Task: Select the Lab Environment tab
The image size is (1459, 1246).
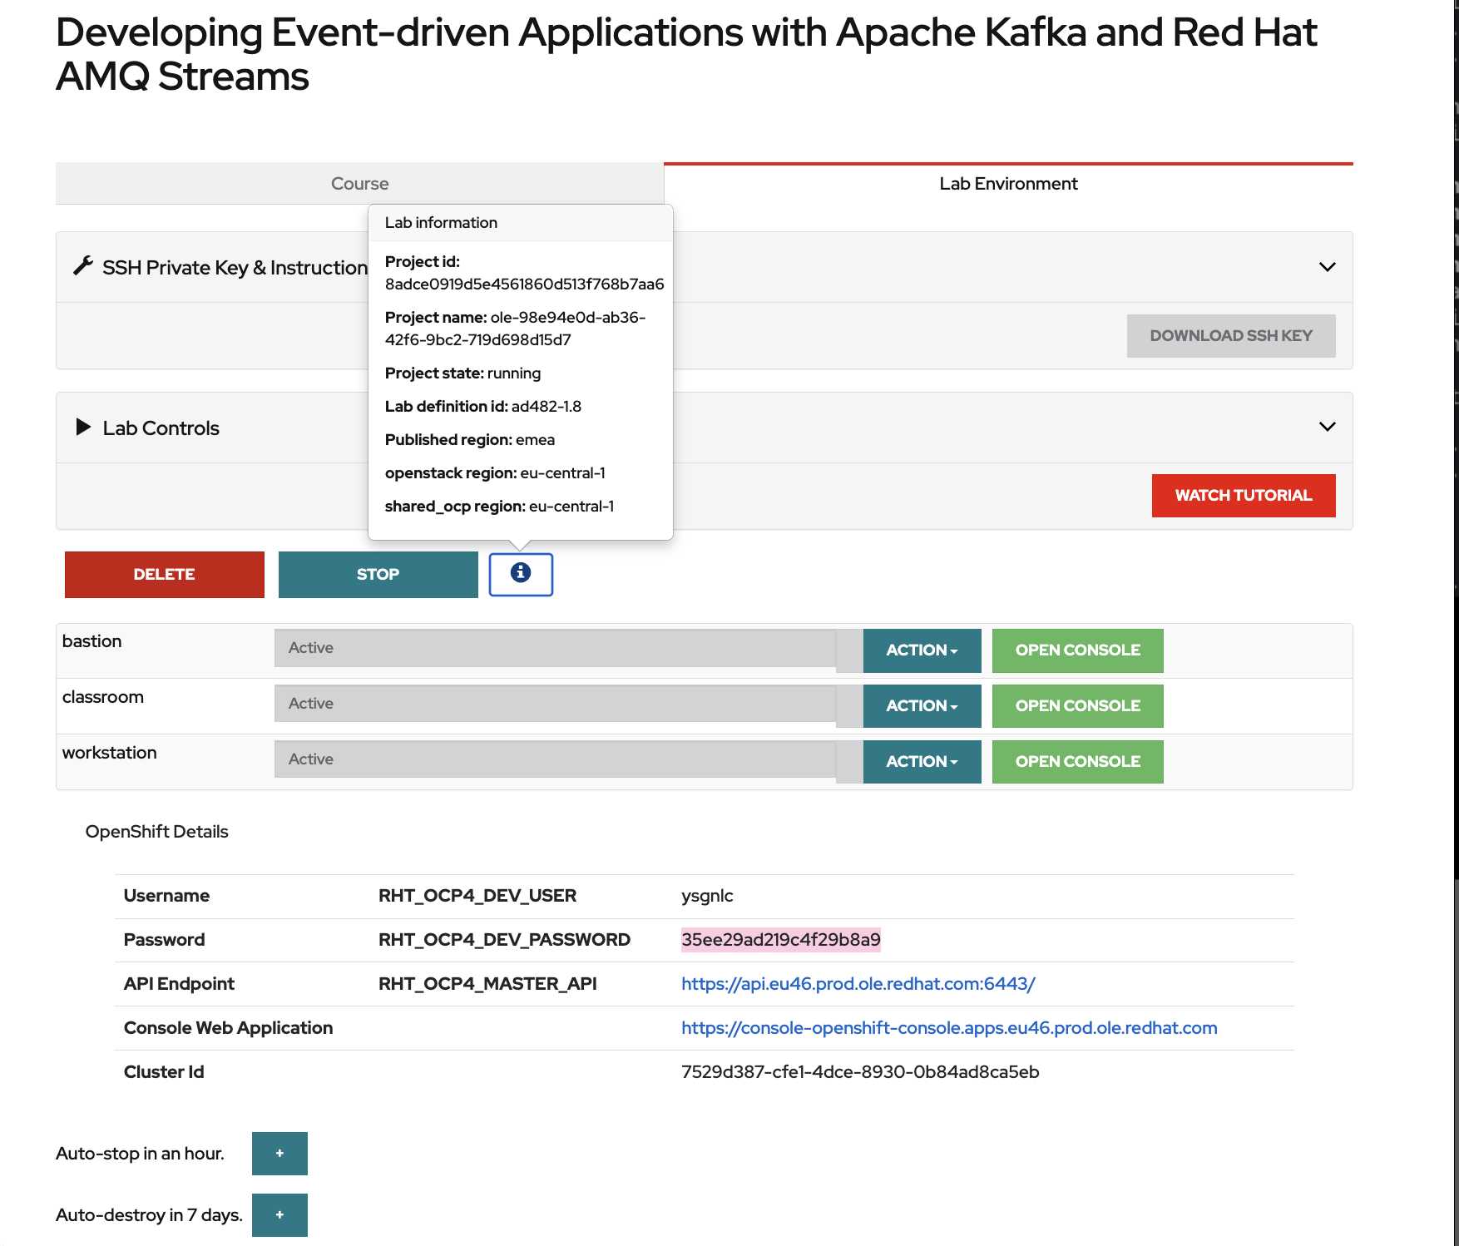Action: tap(1008, 184)
